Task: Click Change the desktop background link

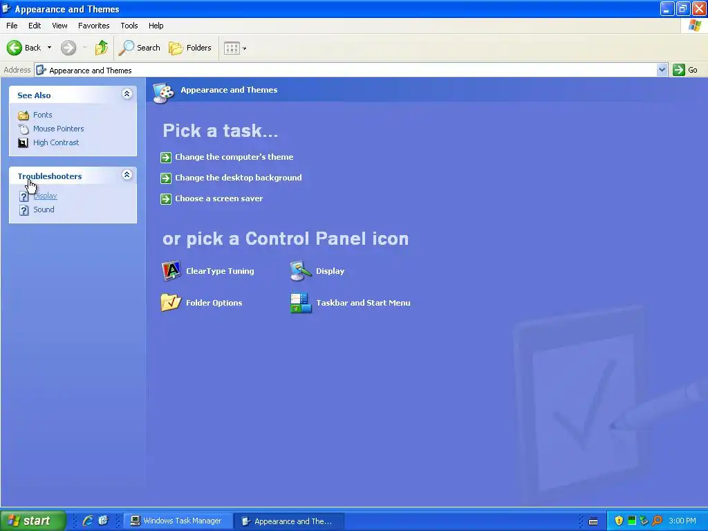Action: click(x=239, y=178)
